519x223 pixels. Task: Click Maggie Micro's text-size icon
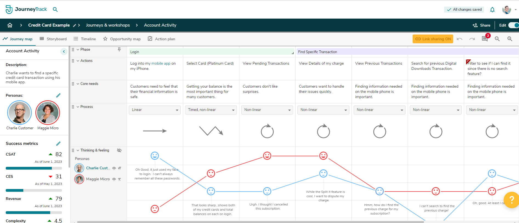(x=120, y=179)
